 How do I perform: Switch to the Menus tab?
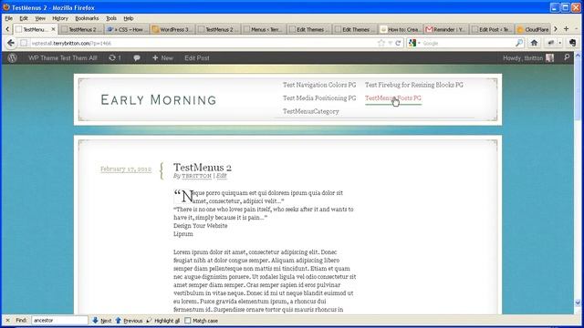[264, 29]
